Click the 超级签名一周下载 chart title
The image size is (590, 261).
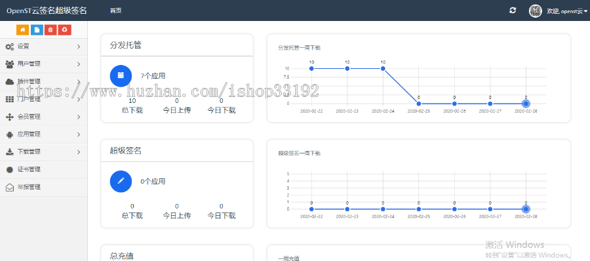pos(299,153)
